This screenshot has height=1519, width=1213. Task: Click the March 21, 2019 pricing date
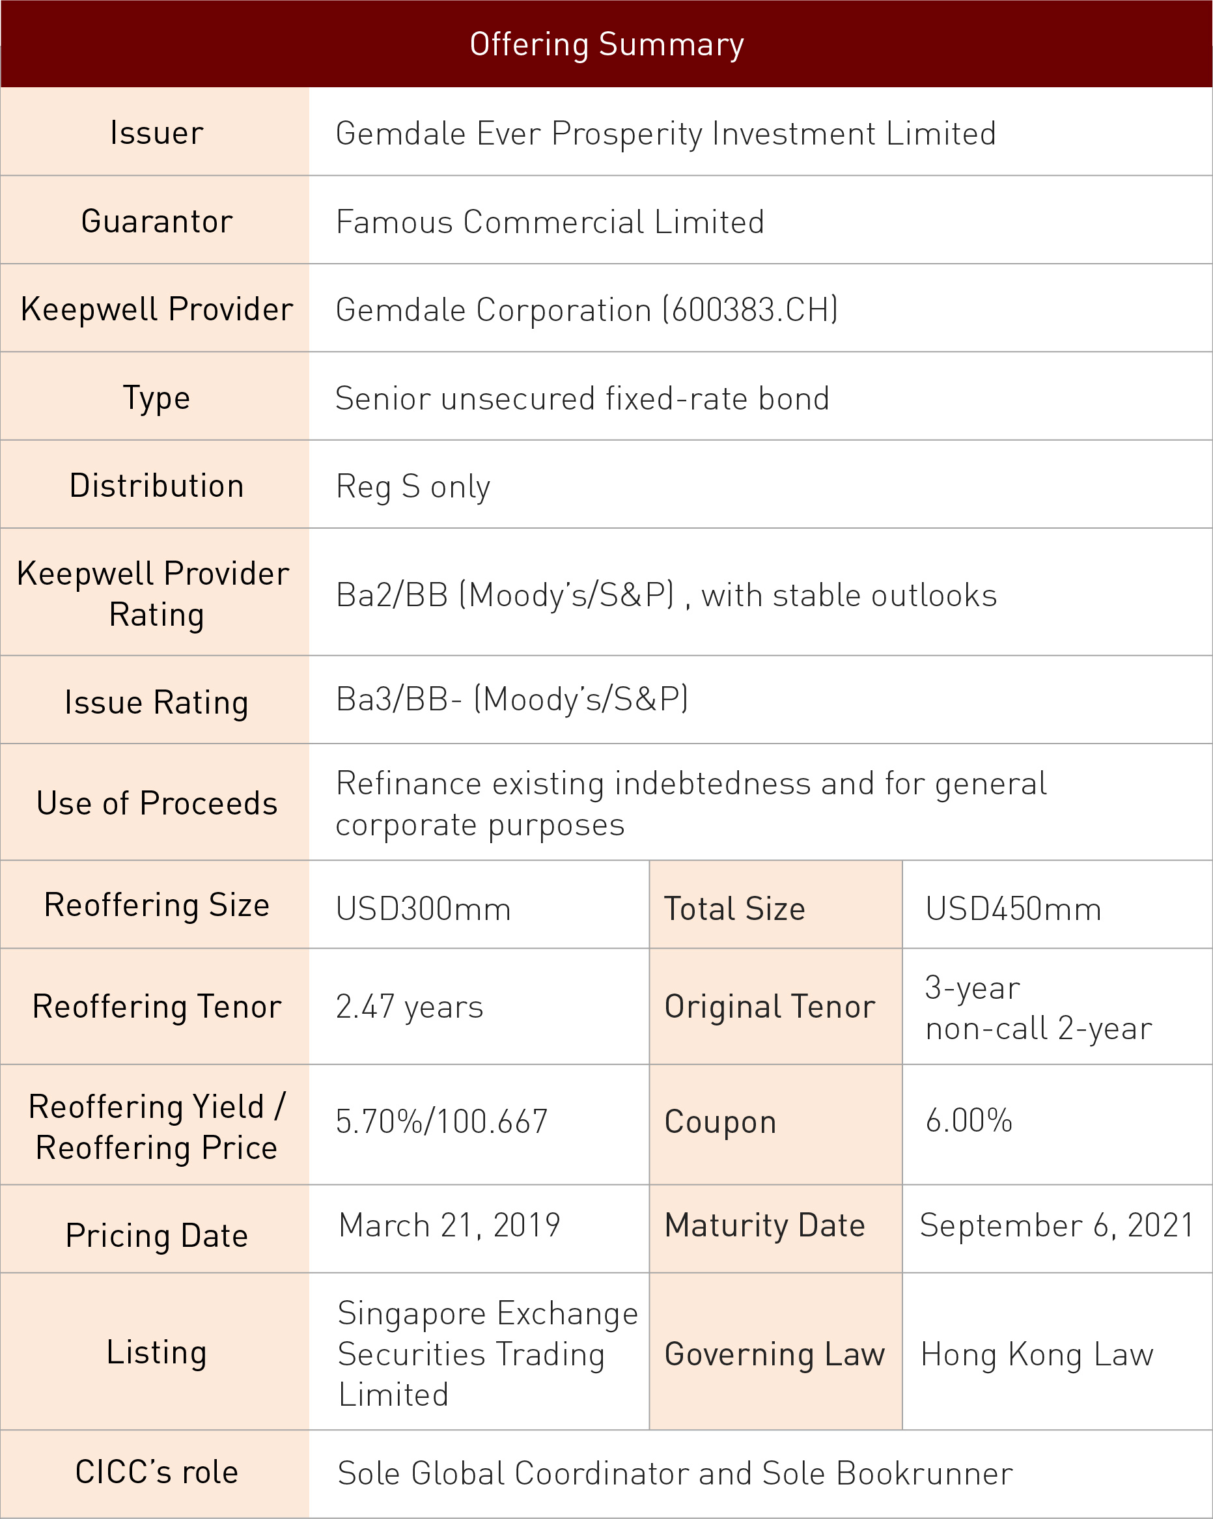(x=449, y=1225)
